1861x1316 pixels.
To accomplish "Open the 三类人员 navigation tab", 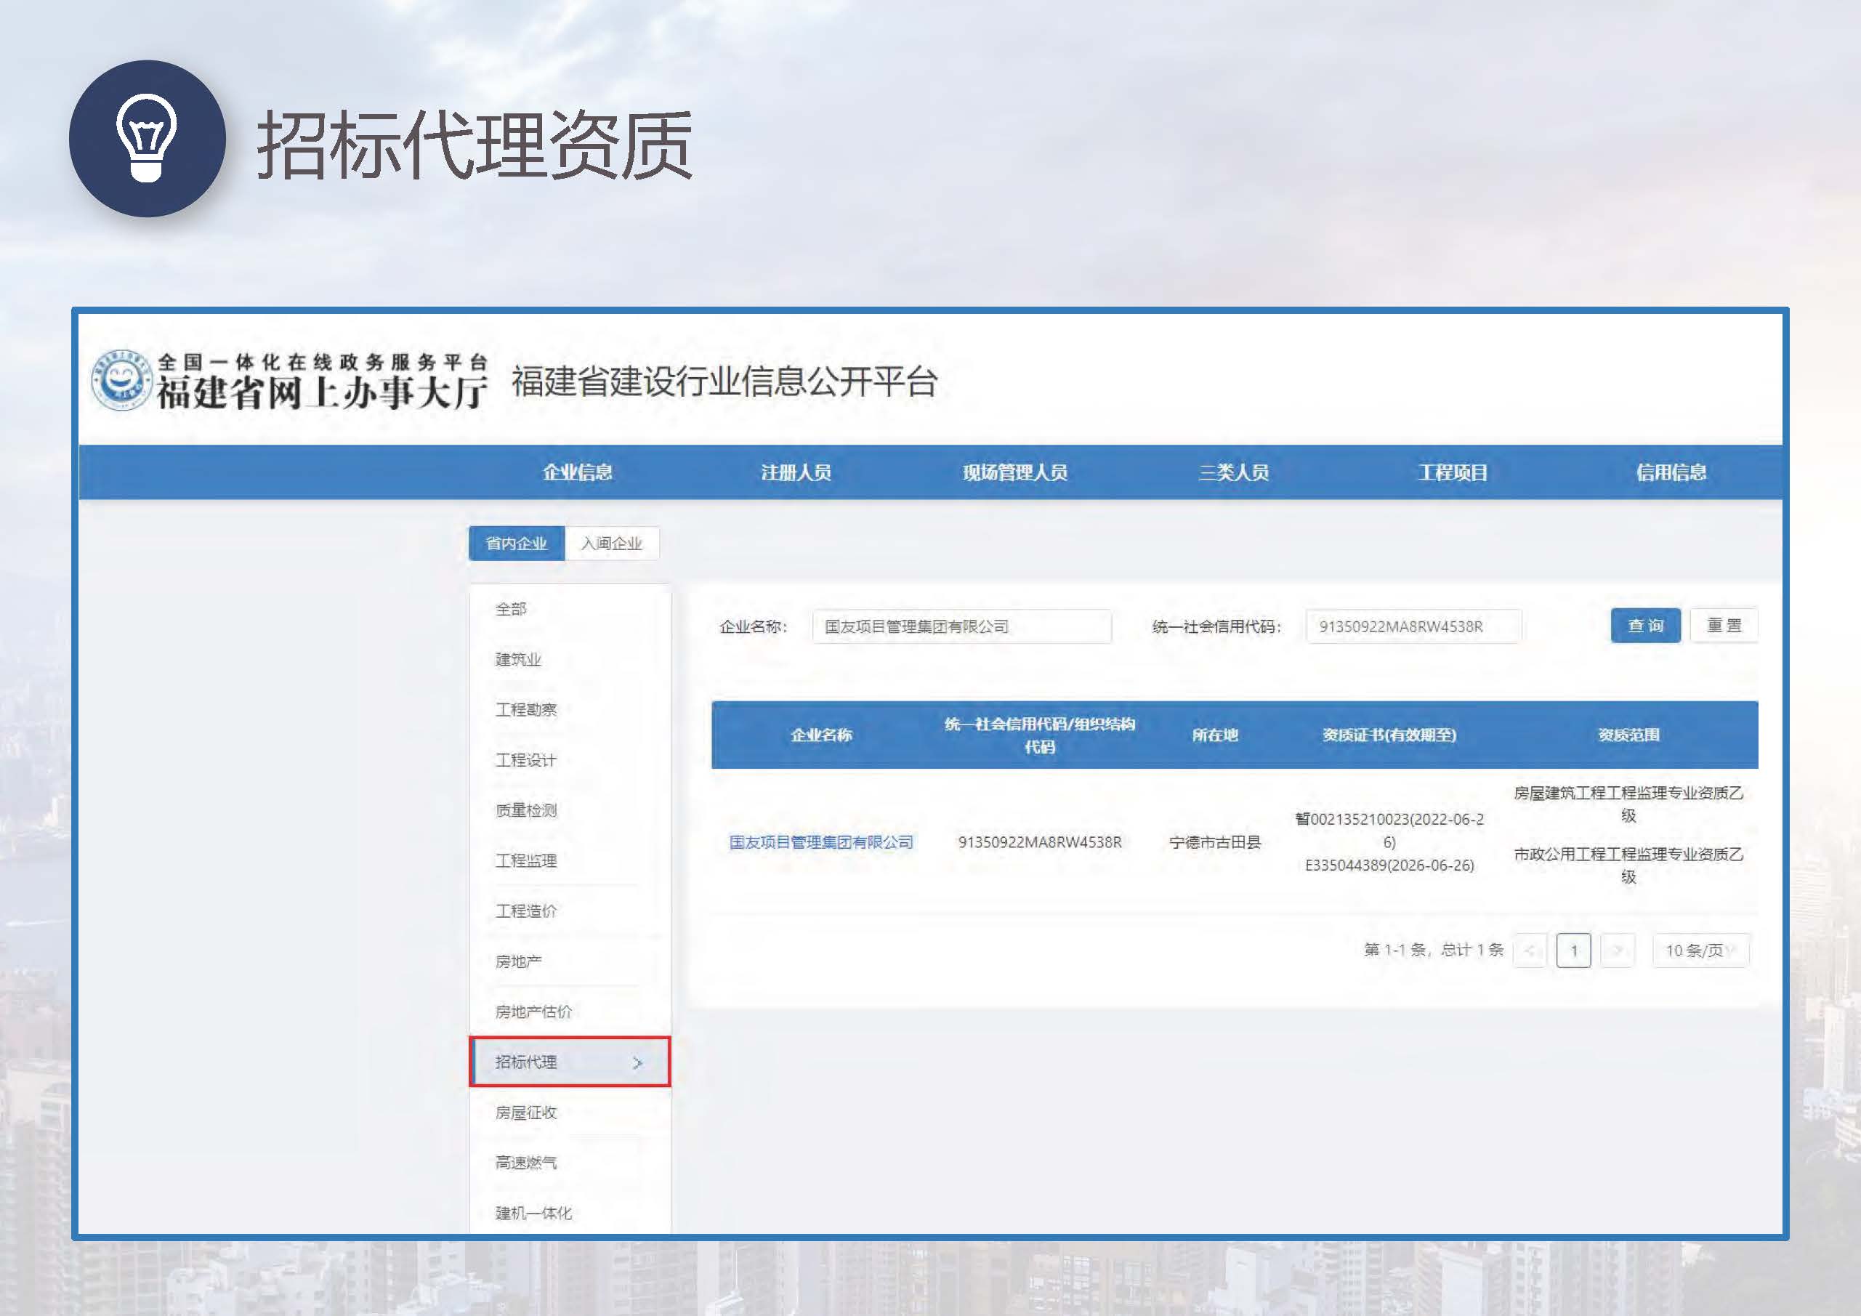I will [1234, 472].
